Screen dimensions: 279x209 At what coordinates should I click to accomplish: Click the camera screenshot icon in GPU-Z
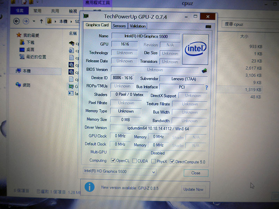tap(208, 26)
